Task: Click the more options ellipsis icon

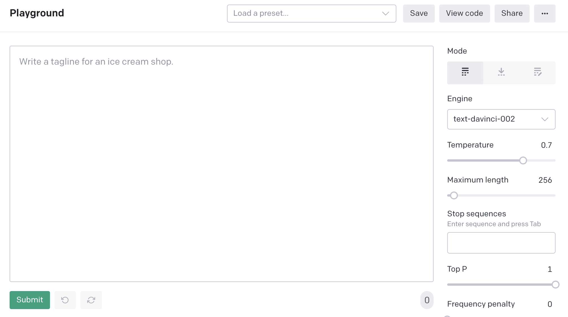Action: click(545, 13)
